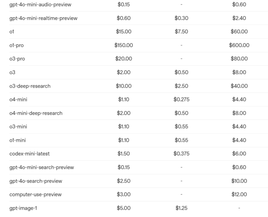Select the o3-deep-research model name
Screen dimensions: 268x217
point(30,86)
